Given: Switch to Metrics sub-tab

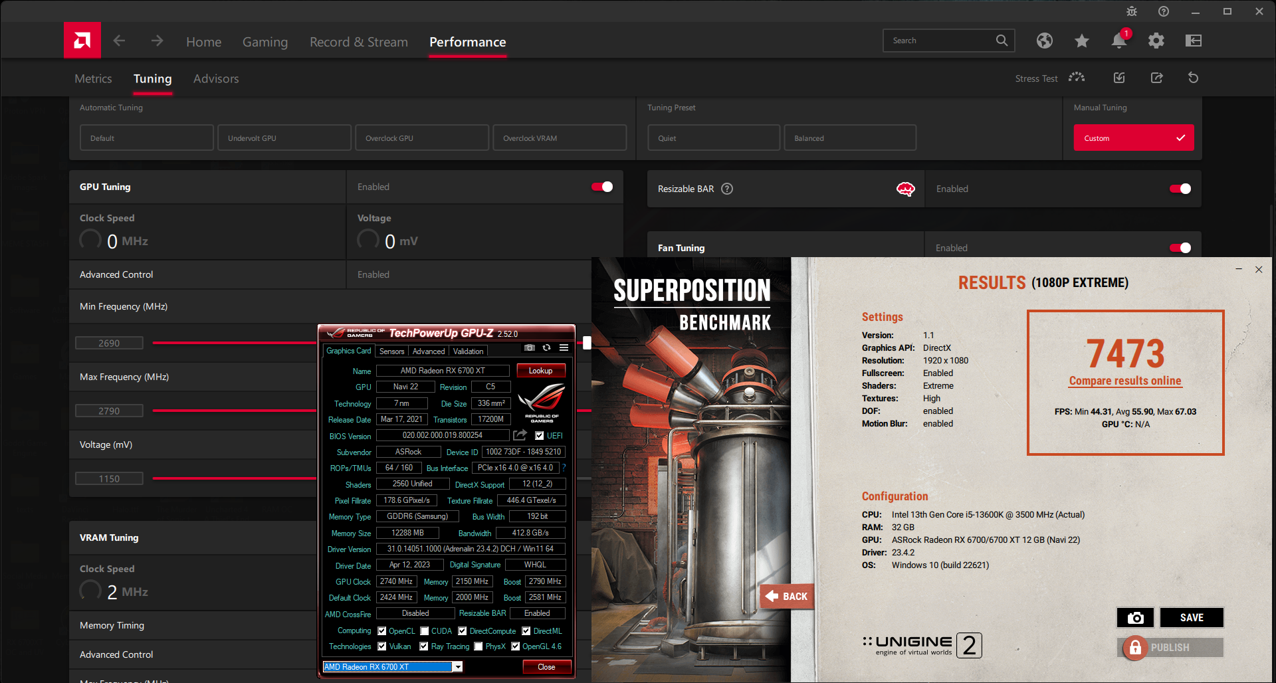Looking at the screenshot, I should tap(93, 78).
